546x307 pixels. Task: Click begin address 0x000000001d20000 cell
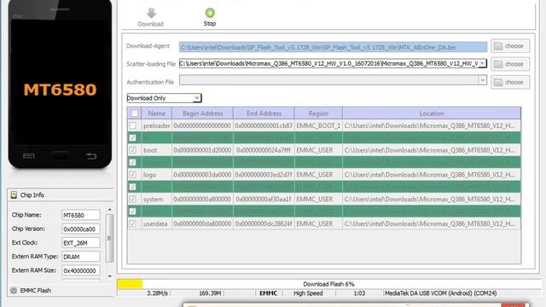[203, 150]
